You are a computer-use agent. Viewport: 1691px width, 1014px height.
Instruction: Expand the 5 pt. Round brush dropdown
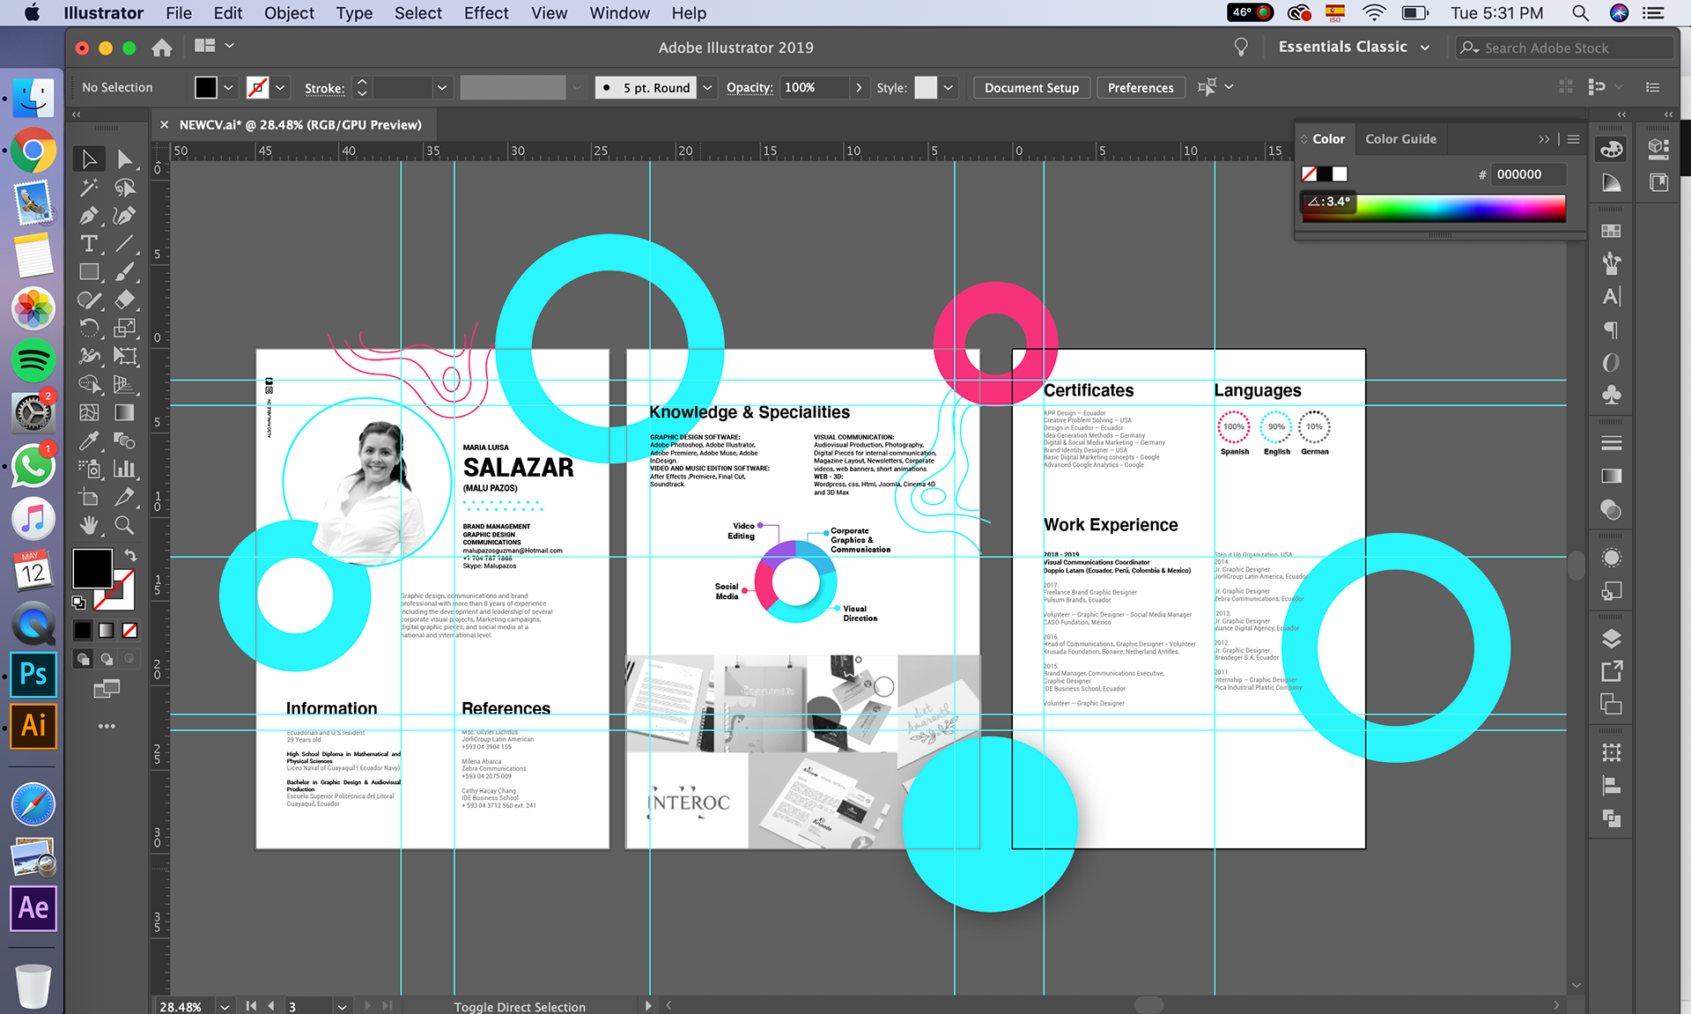tap(707, 87)
